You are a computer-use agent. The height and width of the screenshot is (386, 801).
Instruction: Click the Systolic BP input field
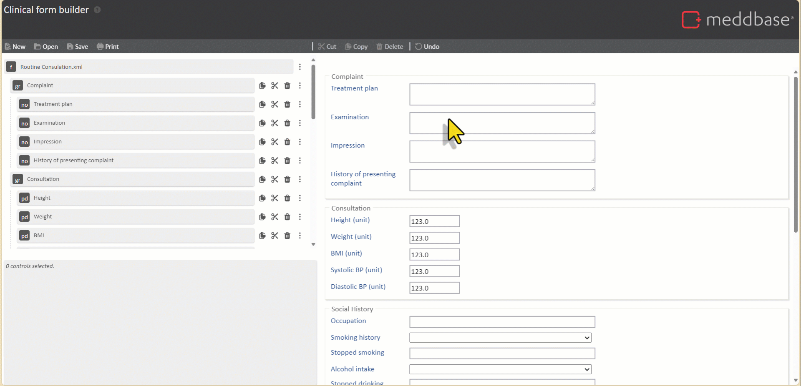(434, 271)
